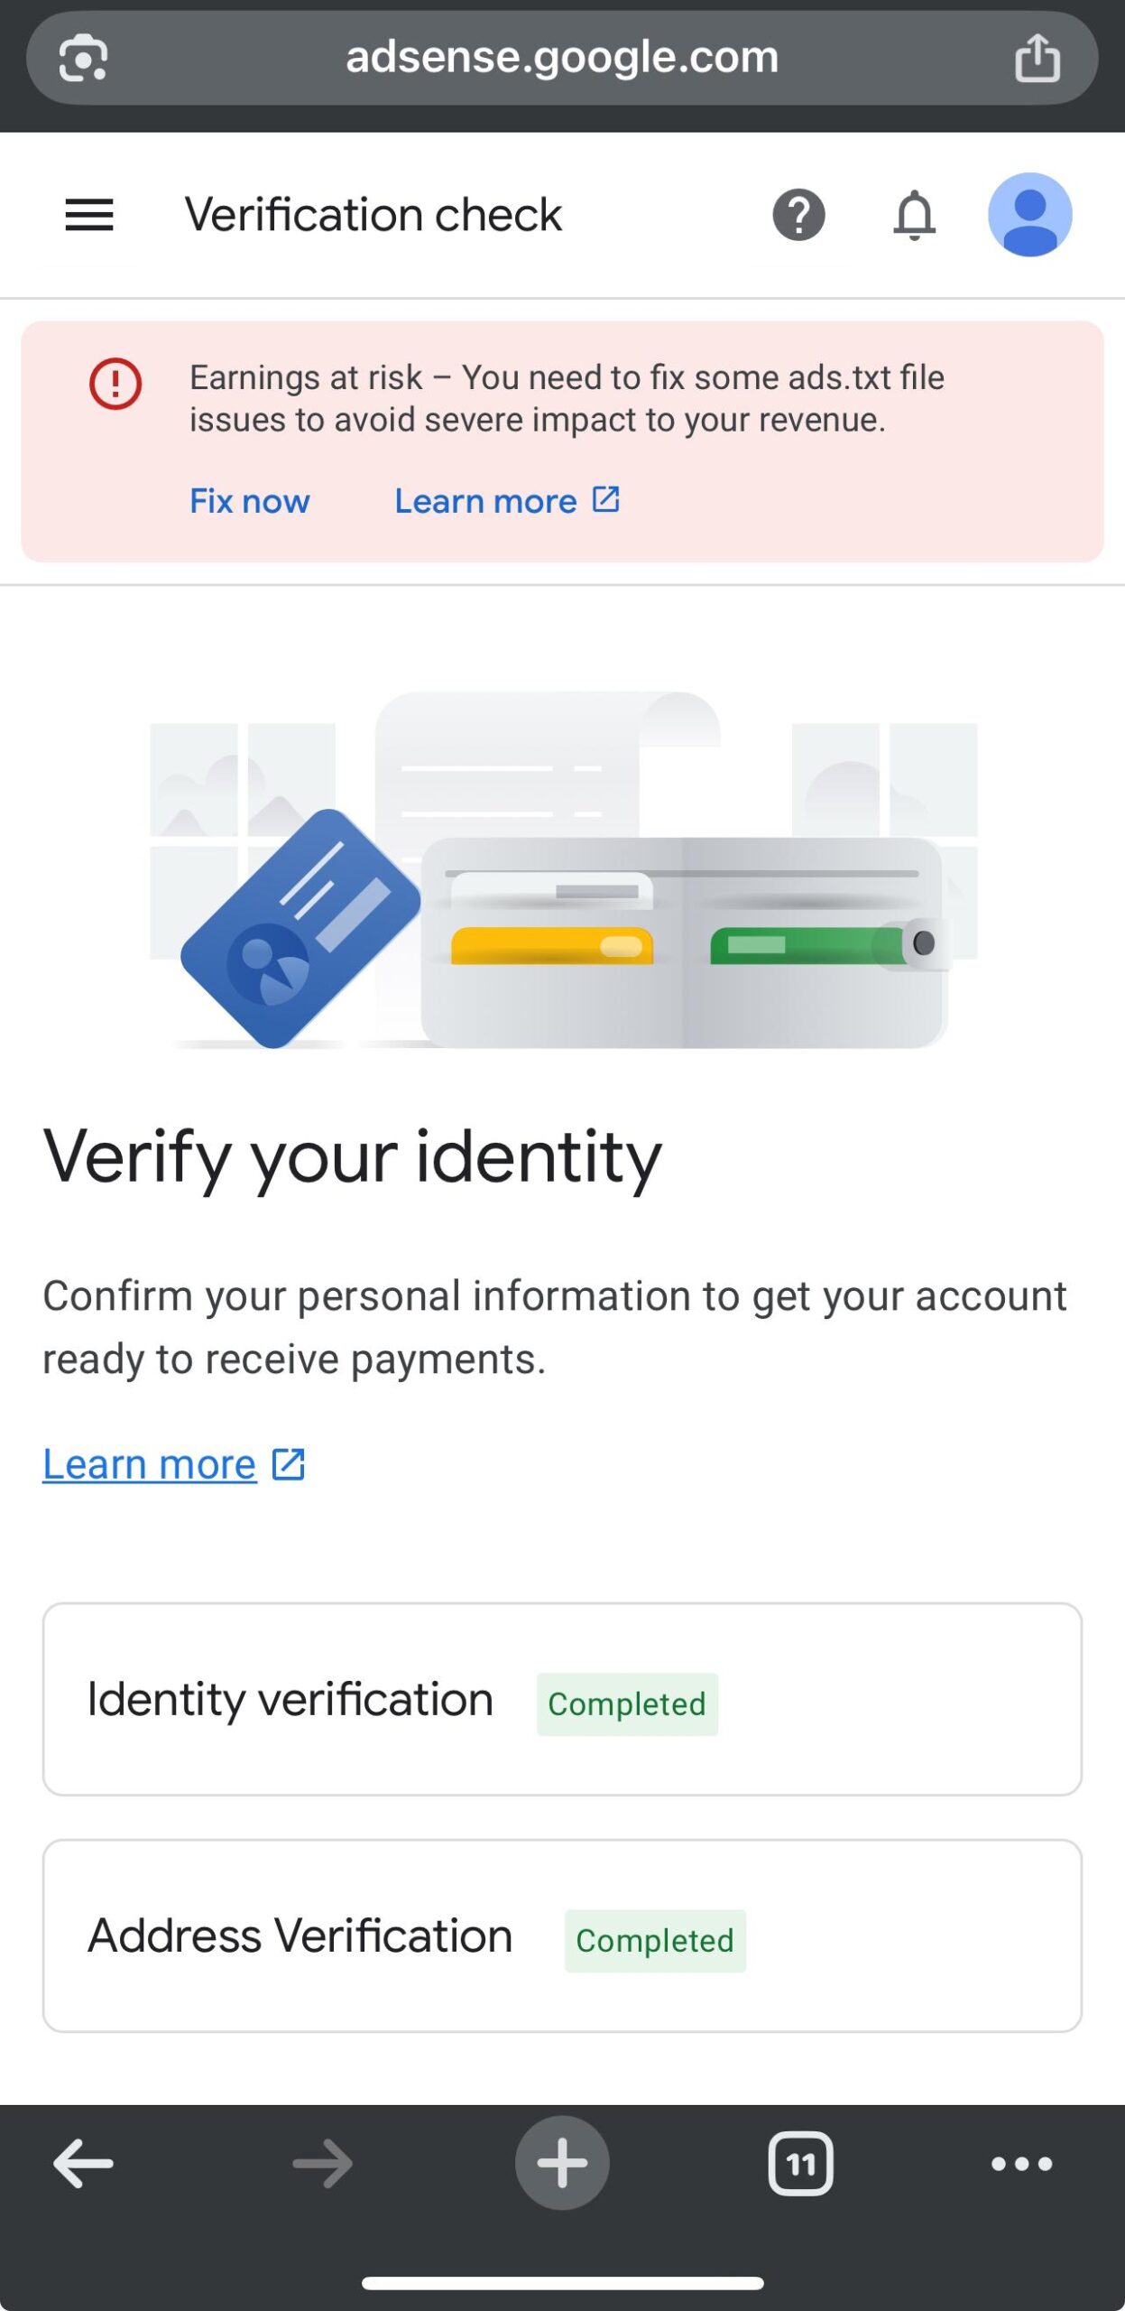Screen dimensions: 1125x2311
Task: Click the browser forward arrow
Action: click(x=323, y=2163)
